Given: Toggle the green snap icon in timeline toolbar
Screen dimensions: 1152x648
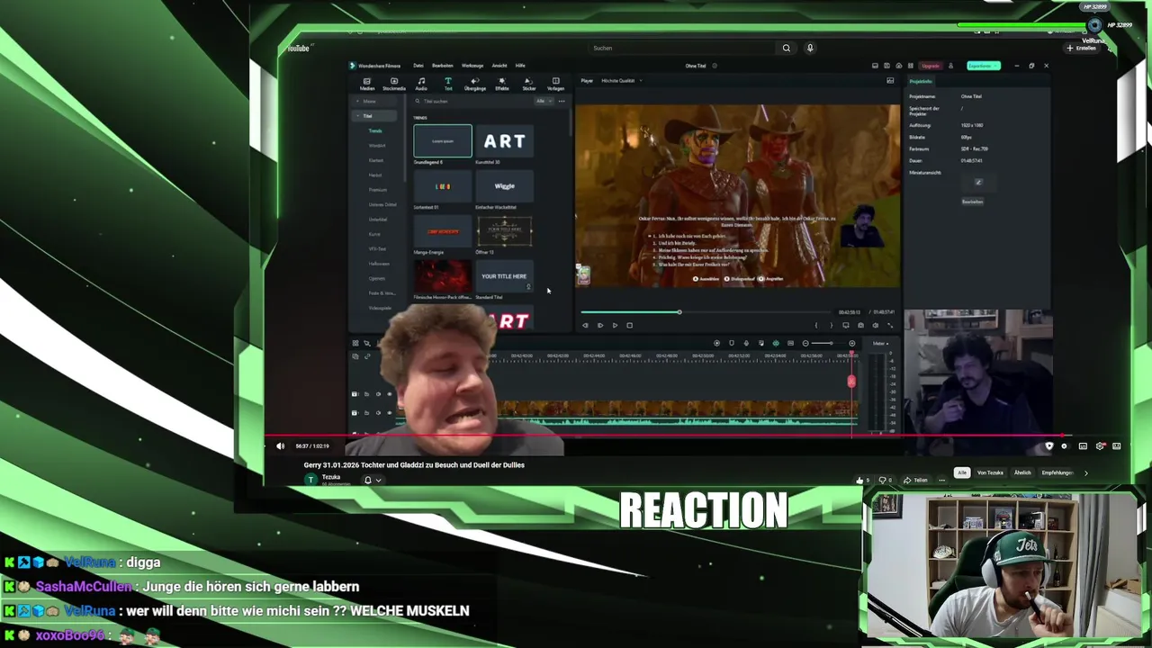Looking at the screenshot, I should pos(776,343).
